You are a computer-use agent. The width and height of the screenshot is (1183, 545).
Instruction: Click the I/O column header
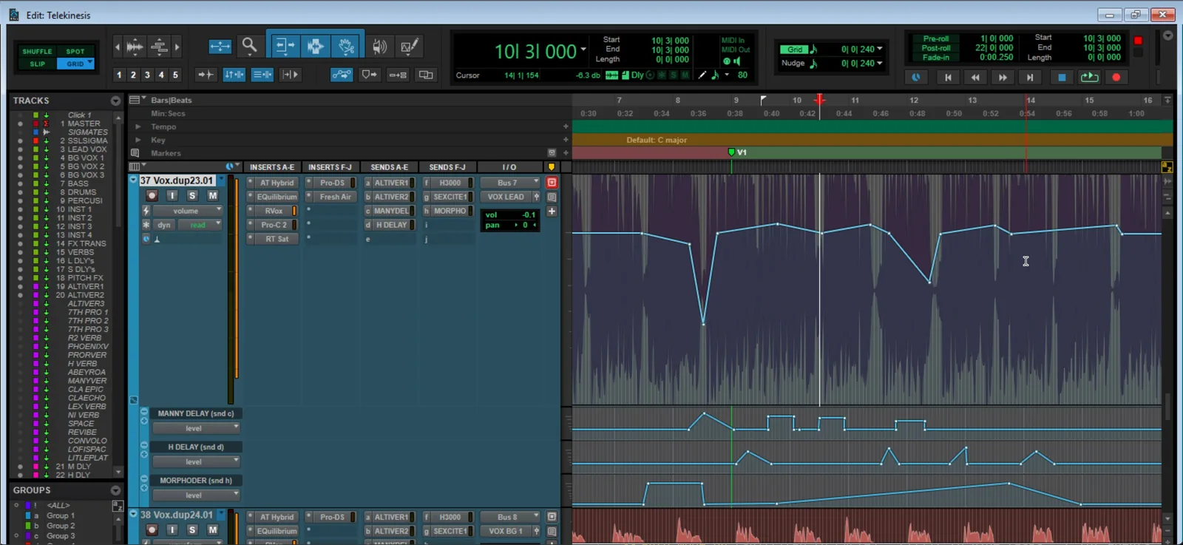point(509,167)
